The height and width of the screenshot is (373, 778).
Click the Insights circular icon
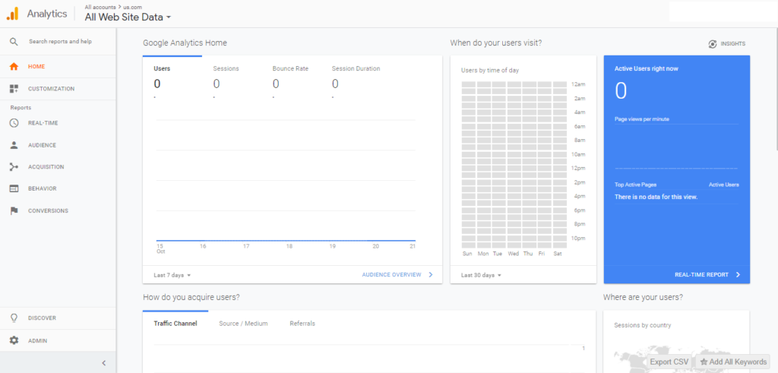click(x=713, y=43)
